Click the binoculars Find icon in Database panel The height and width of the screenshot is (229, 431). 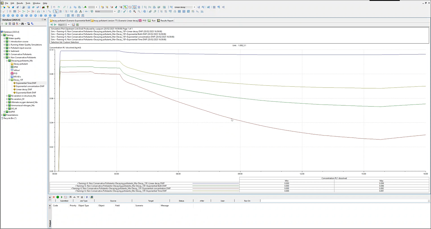(x=23, y=24)
